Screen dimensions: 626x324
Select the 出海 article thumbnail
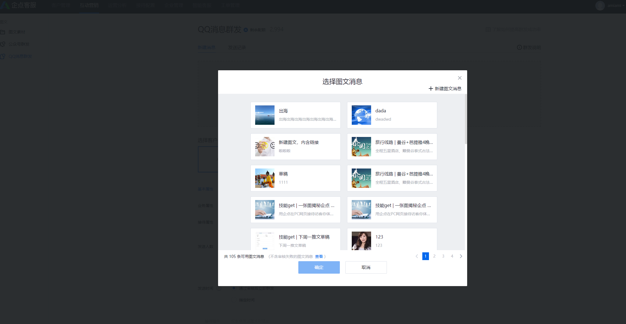point(265,115)
